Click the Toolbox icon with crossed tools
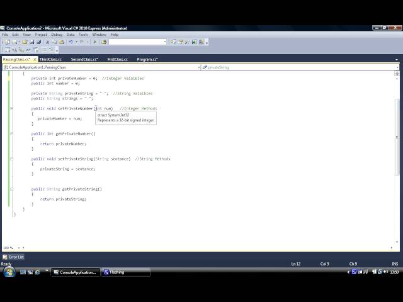The width and height of the screenshot is (403, 302). [187, 42]
